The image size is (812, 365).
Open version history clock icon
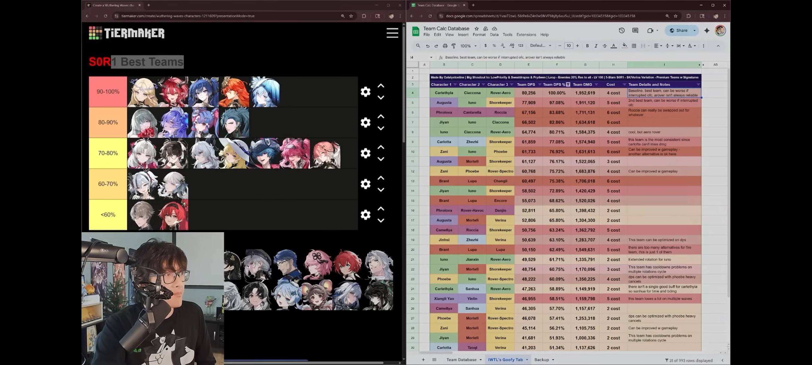[x=621, y=31]
